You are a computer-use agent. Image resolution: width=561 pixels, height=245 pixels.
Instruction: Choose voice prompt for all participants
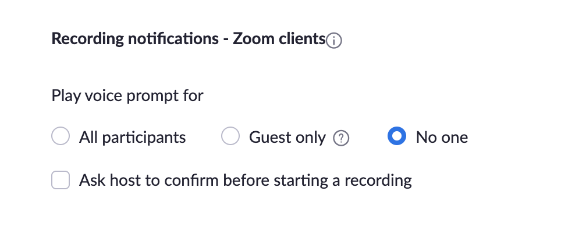pyautogui.click(x=61, y=136)
